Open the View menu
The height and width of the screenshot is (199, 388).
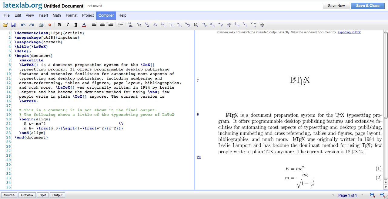(30, 15)
